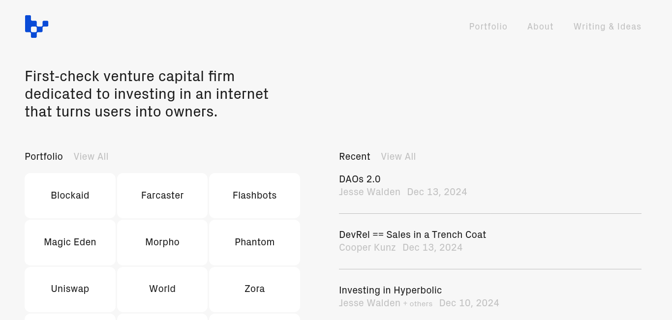672x320 pixels.
Task: Open the Investing in Hyperbolic post
Action: pos(390,290)
